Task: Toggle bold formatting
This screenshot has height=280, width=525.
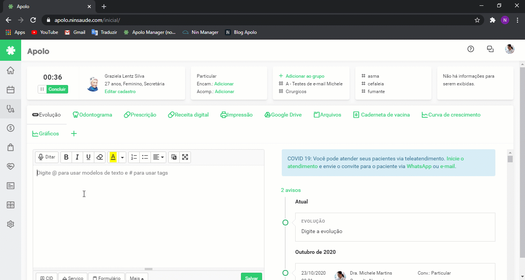Action: [x=66, y=157]
